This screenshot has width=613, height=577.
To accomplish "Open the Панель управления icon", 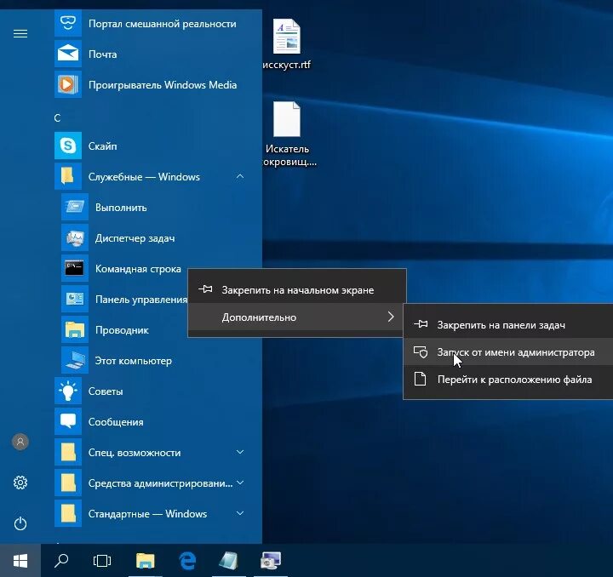I will [x=75, y=299].
